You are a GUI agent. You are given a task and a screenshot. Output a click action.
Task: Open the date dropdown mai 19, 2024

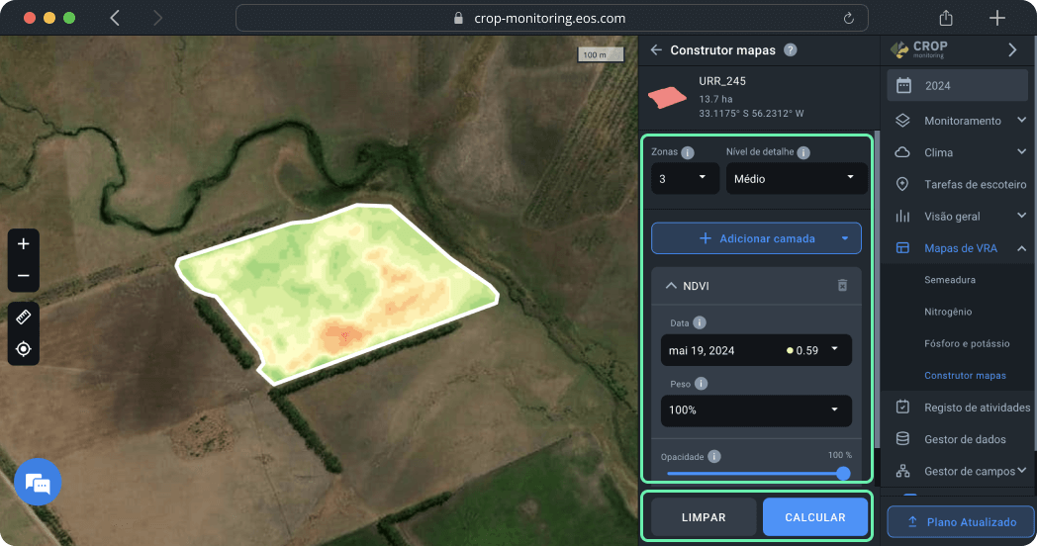[756, 350]
